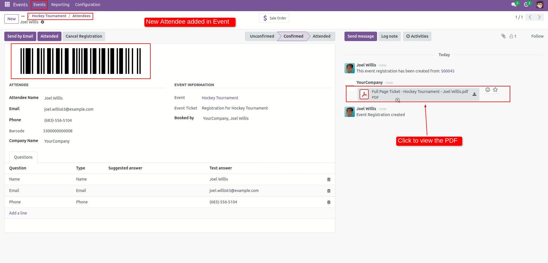Click the Text answer column header

[221, 168]
